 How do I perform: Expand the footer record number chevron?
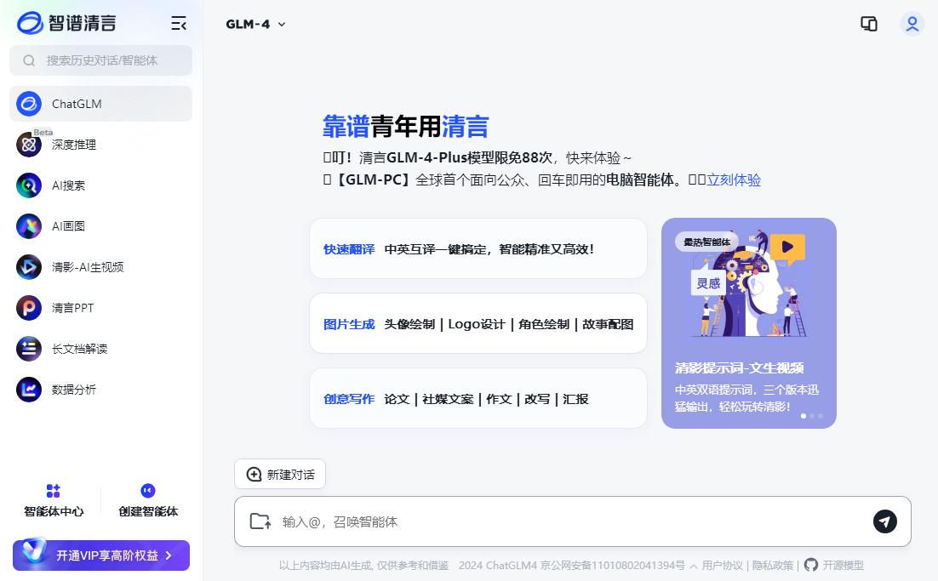[x=694, y=566]
